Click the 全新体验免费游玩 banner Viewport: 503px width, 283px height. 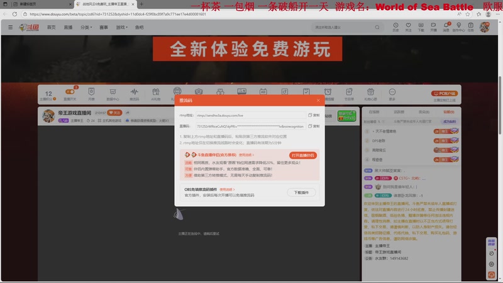coord(247,49)
